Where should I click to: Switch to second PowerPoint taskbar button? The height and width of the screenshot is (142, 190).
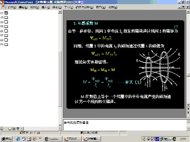click(72, 139)
